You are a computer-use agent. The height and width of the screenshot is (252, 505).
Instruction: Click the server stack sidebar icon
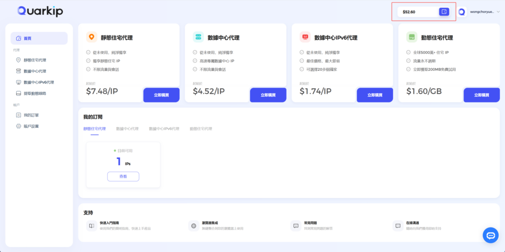(x=18, y=71)
